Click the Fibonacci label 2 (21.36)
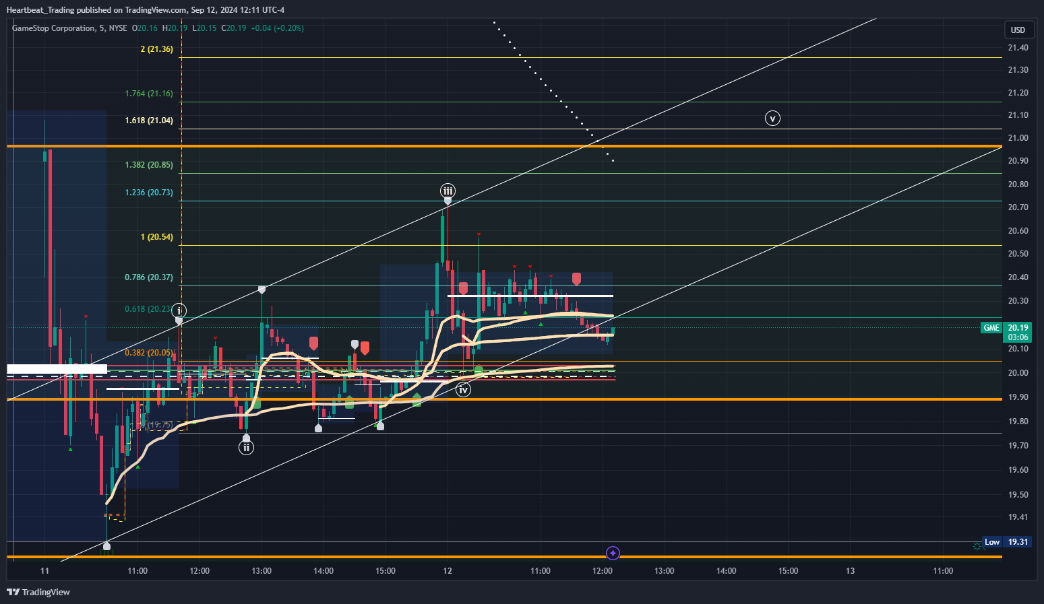This screenshot has width=1044, height=604. 156,49
